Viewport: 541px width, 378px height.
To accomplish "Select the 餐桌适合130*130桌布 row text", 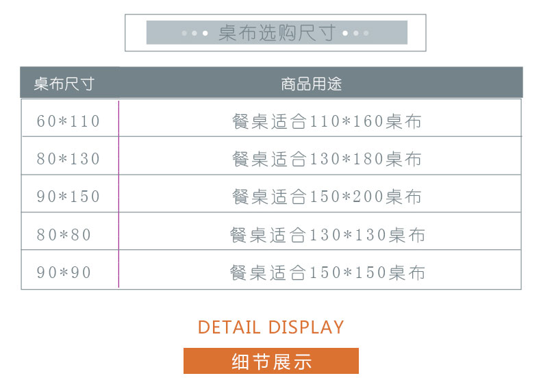I will click(327, 235).
